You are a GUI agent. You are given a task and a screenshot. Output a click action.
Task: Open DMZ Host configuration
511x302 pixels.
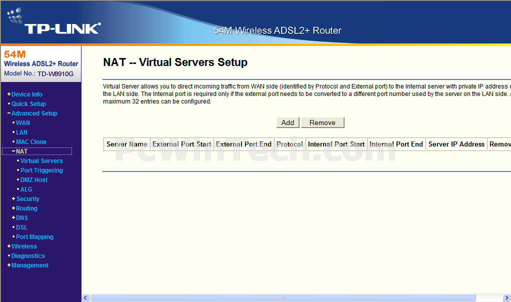pyautogui.click(x=34, y=180)
